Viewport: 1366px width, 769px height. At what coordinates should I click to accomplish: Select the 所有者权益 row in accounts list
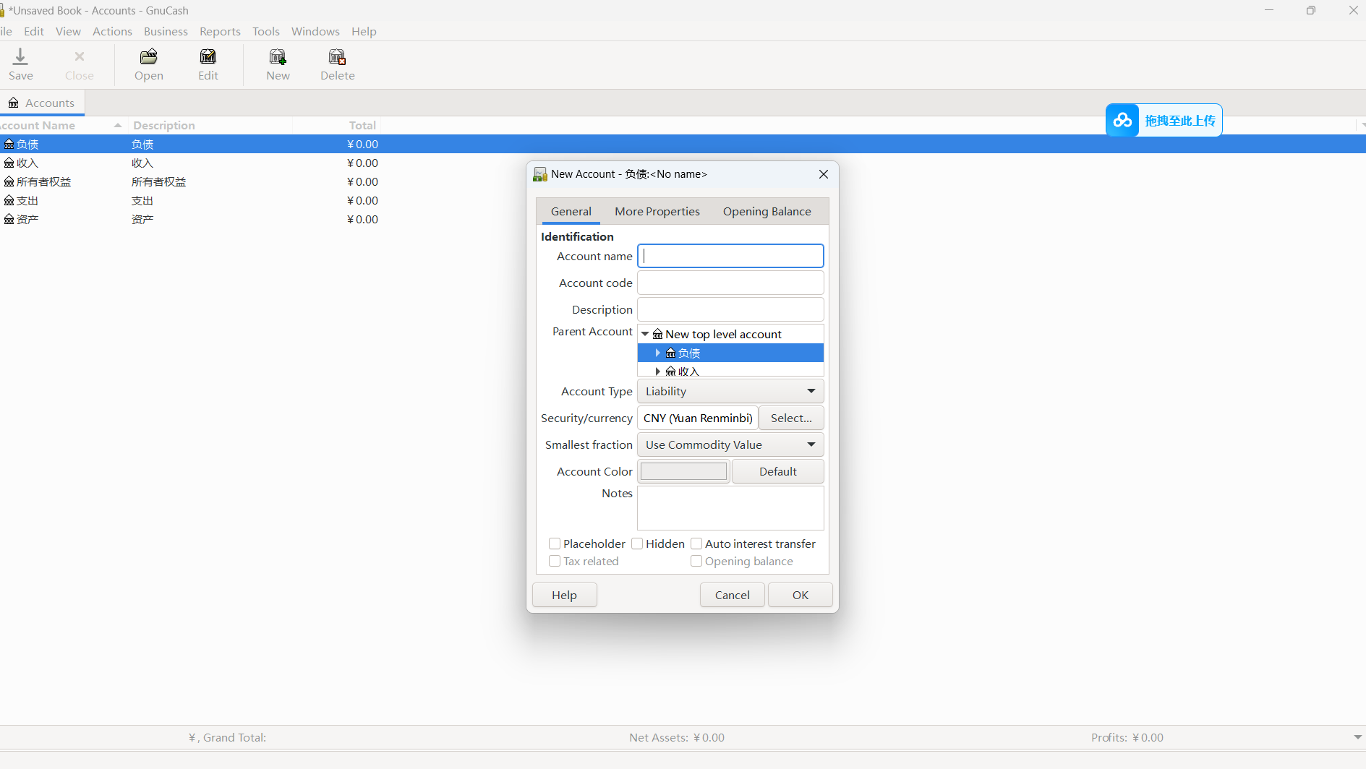[683, 181]
